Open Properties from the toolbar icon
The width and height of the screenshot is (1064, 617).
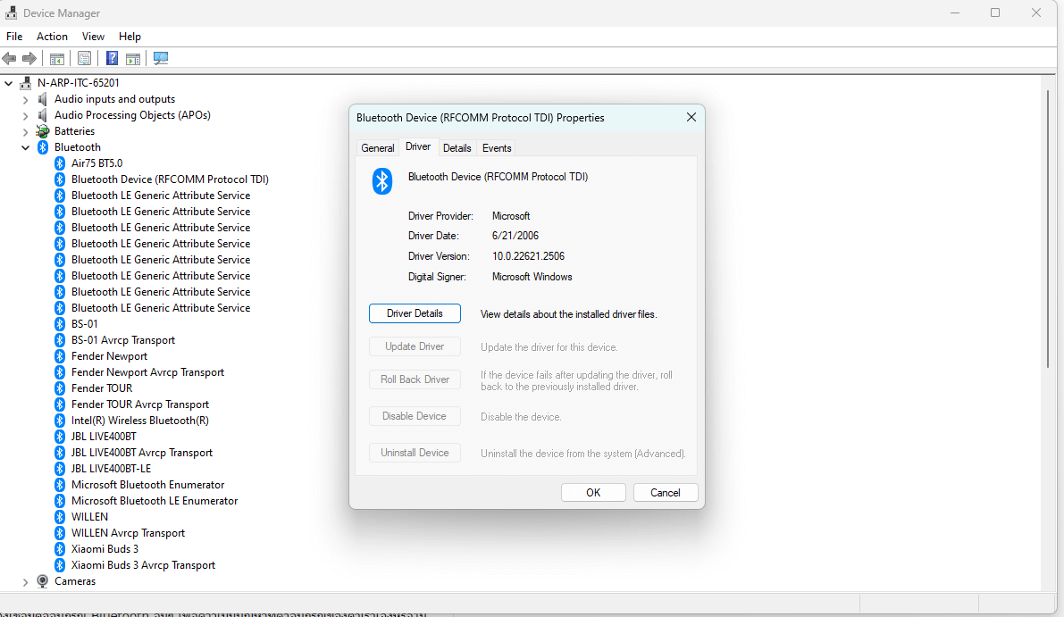coord(84,58)
